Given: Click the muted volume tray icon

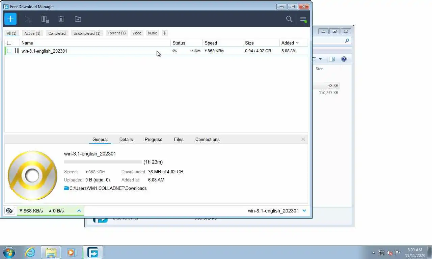Looking at the screenshot, I should 390,252.
